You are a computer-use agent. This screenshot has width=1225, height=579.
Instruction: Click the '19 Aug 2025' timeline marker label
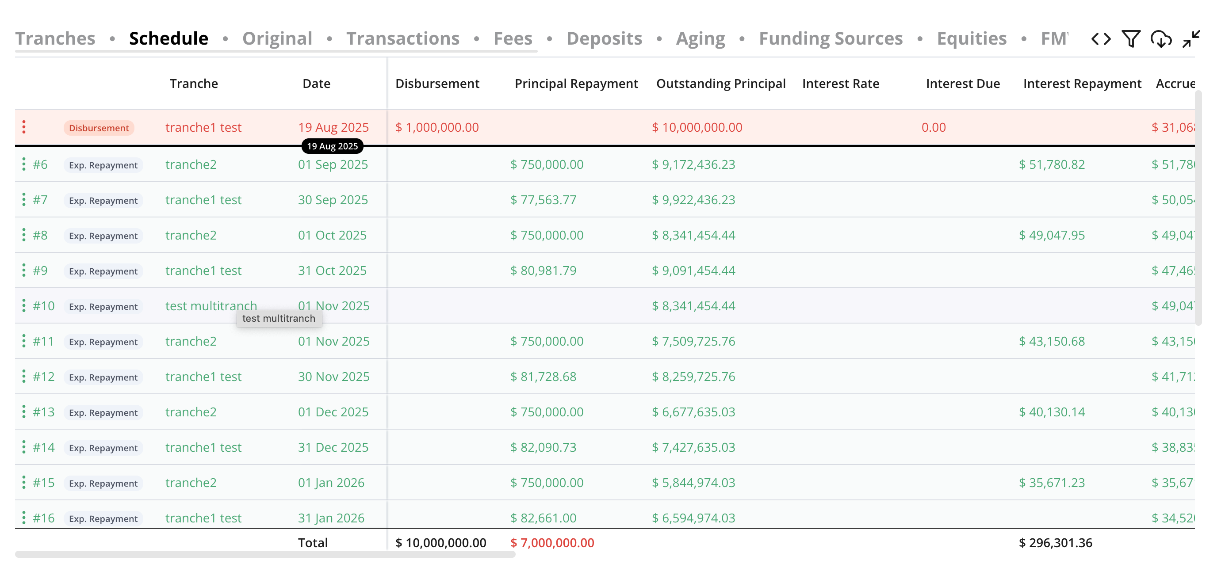[x=333, y=146]
